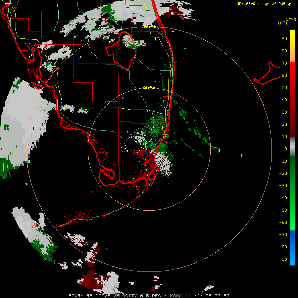Click the -80 knot scale value
298x298 pixels.
click(283, 247)
